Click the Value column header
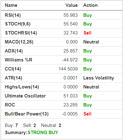The height and width of the screenshot is (140, 123). pos(72,5)
